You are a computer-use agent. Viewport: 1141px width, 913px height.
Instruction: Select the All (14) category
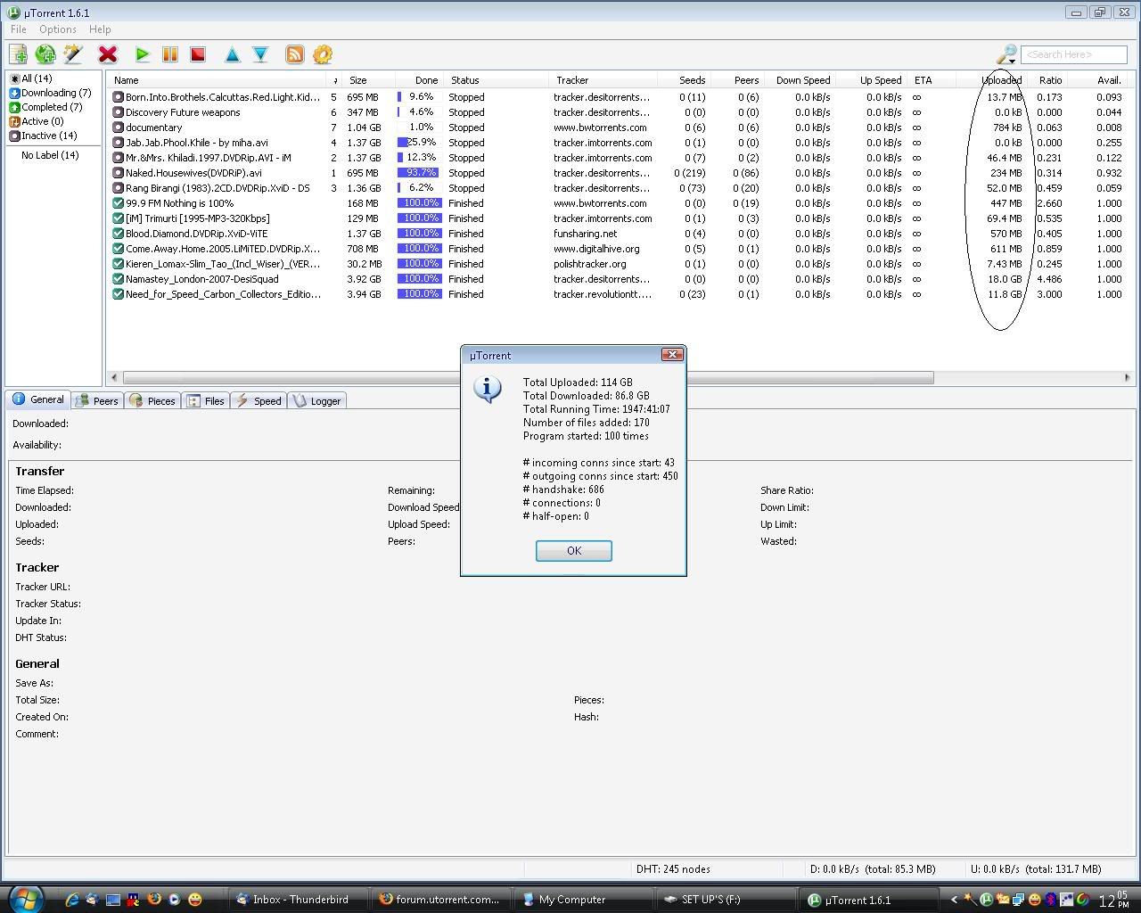31,78
